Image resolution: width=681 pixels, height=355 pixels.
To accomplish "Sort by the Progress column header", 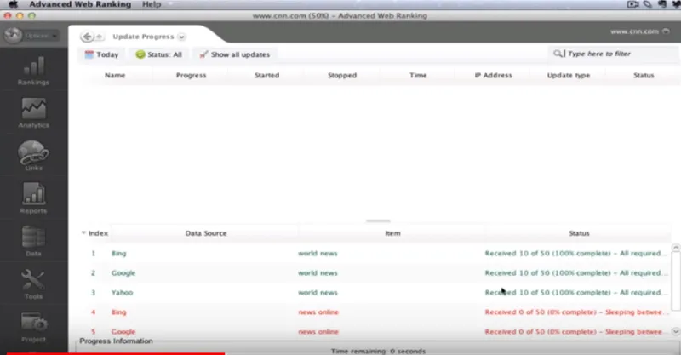I will coord(191,75).
